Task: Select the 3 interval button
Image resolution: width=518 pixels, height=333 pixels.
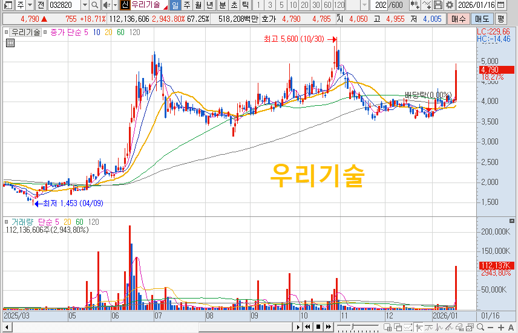Action: tap(270, 5)
